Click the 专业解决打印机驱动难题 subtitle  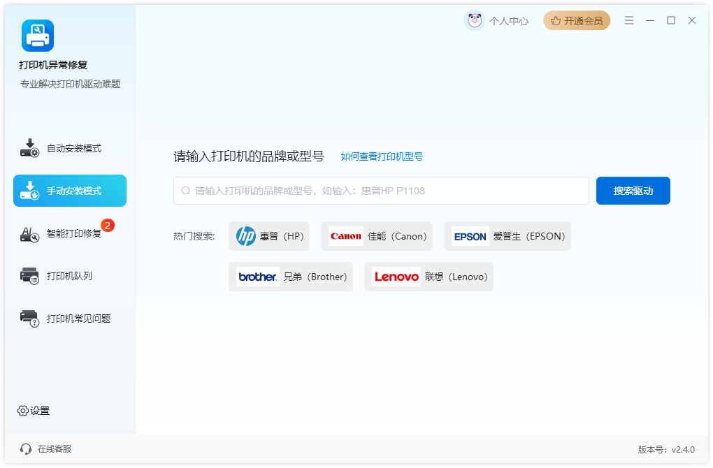click(71, 84)
